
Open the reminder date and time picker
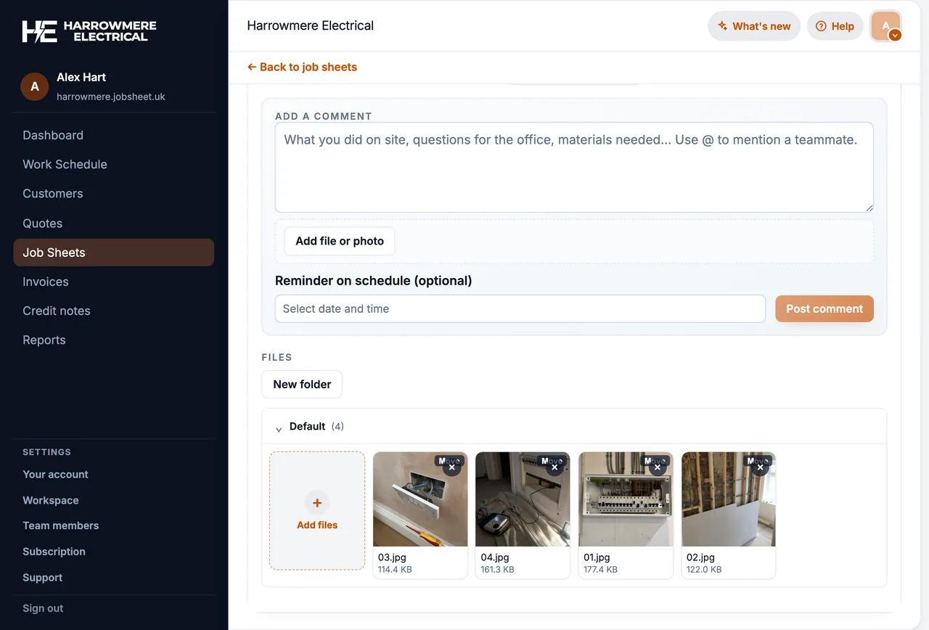click(x=520, y=308)
